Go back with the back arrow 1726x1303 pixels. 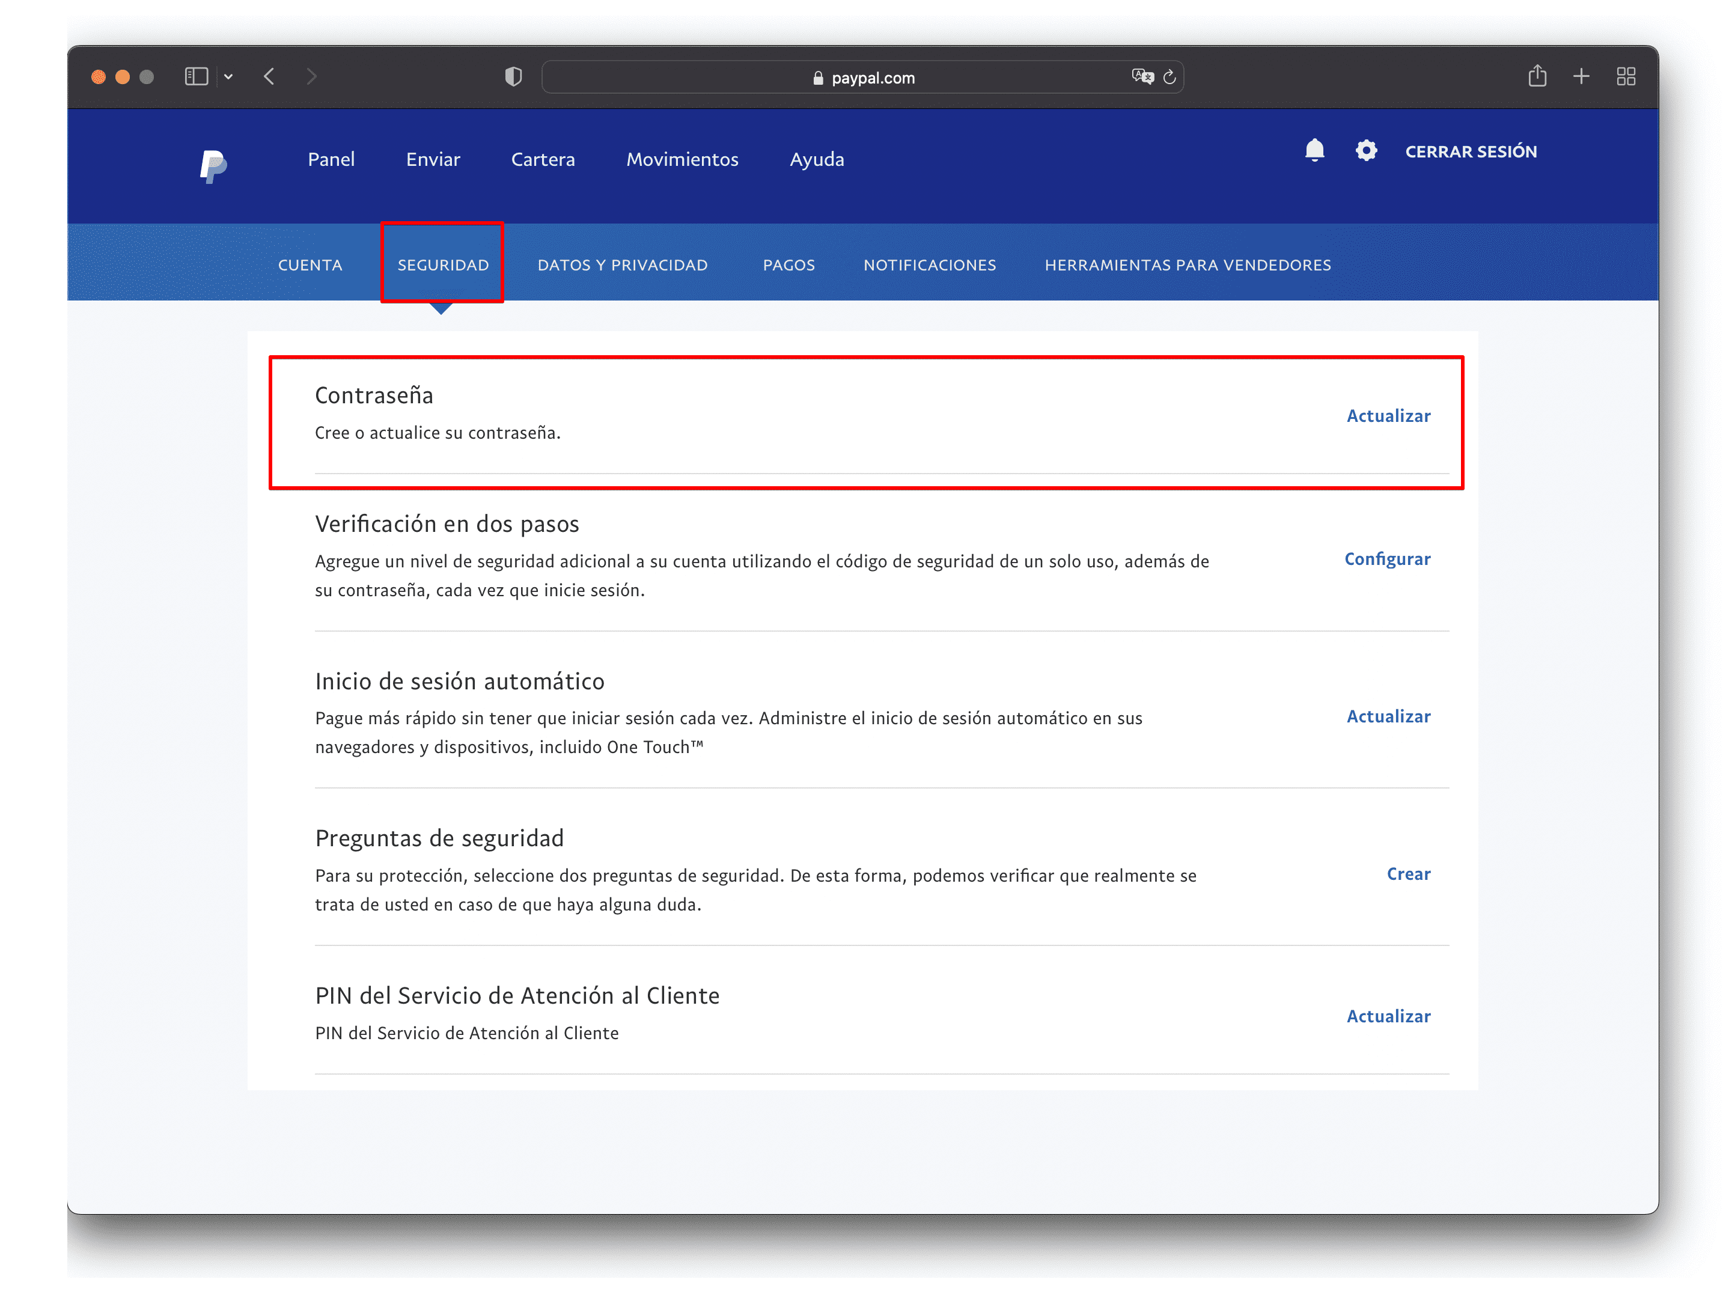[270, 76]
